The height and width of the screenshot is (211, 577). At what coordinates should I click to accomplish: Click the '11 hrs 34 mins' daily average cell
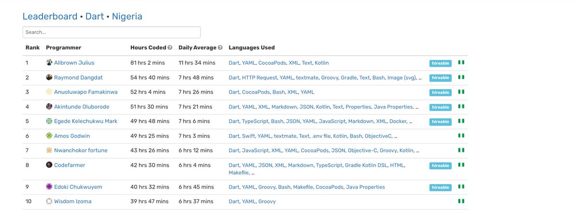coord(197,63)
